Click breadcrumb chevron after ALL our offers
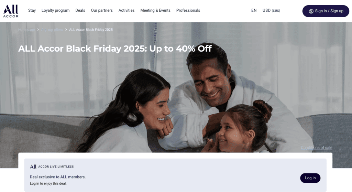This screenshot has width=352, height=192. [66, 30]
